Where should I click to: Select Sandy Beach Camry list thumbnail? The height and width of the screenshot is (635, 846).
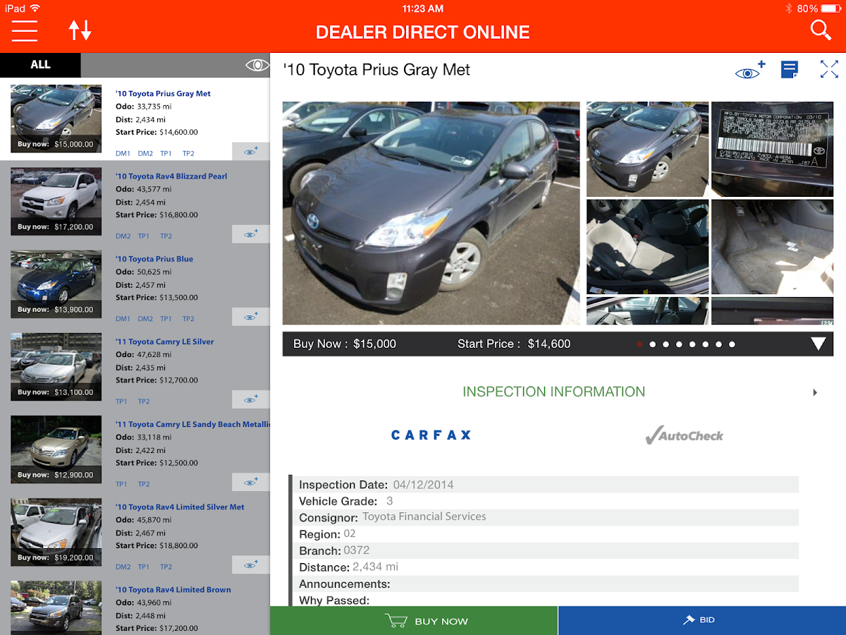click(x=56, y=449)
